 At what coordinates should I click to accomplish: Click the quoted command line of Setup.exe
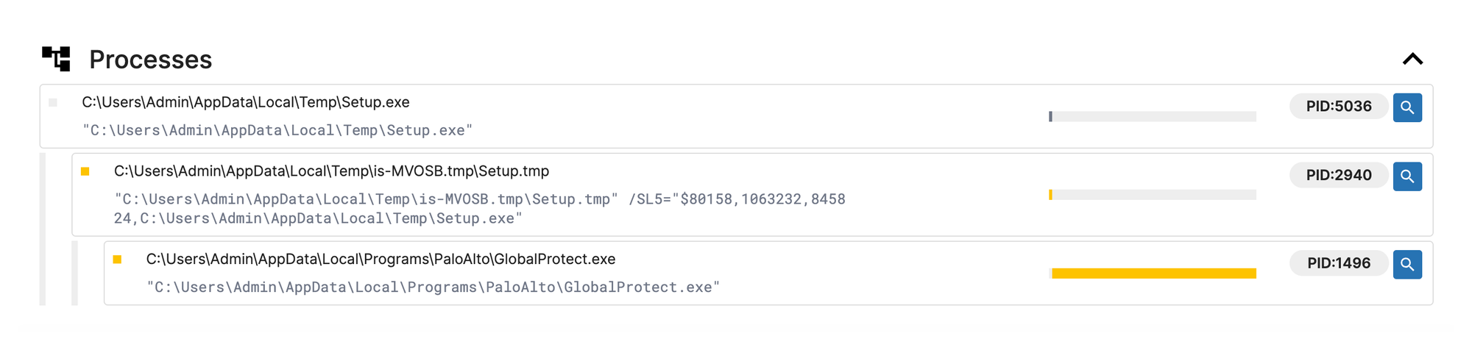coord(277,130)
